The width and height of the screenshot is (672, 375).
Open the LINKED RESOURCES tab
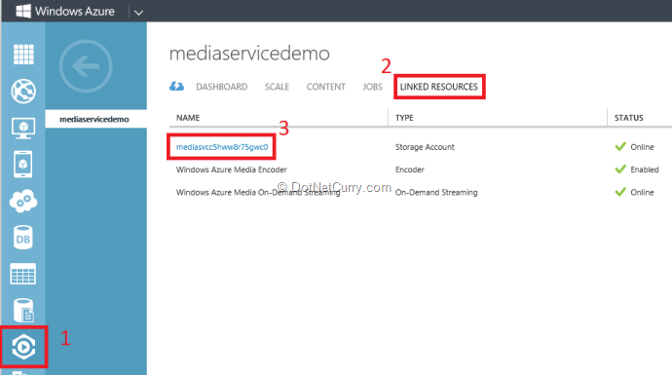coord(439,87)
